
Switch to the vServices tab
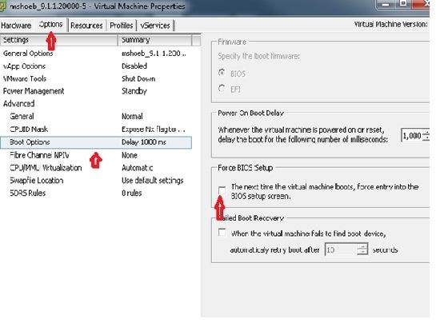tap(155, 26)
